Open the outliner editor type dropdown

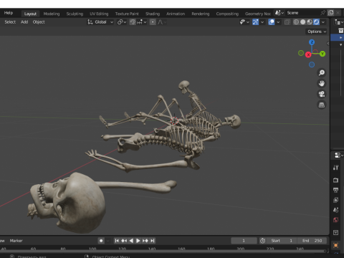click(338, 22)
